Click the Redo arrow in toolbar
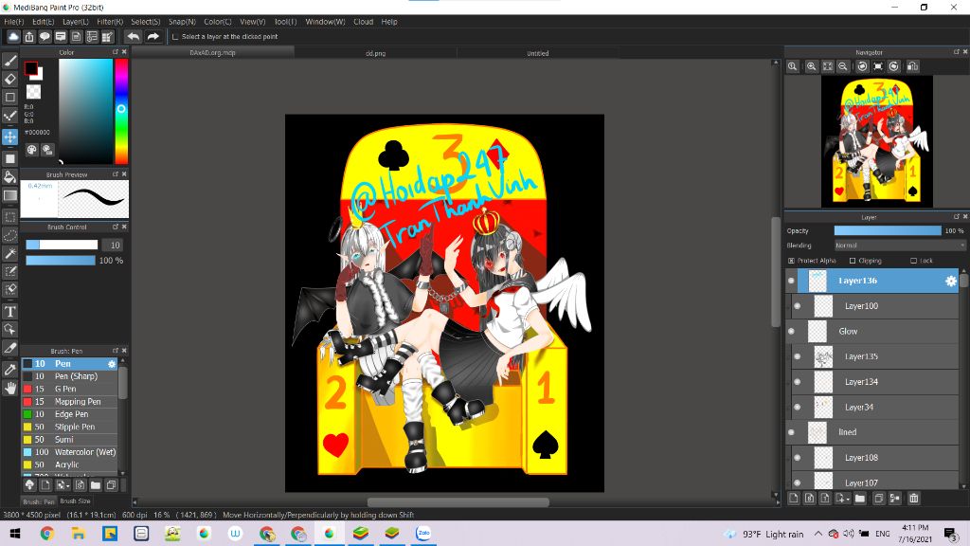This screenshot has width=970, height=546. pyautogui.click(x=153, y=37)
